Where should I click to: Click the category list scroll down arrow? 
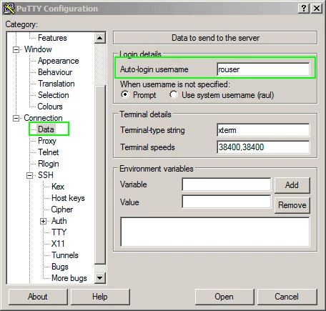pos(100,278)
